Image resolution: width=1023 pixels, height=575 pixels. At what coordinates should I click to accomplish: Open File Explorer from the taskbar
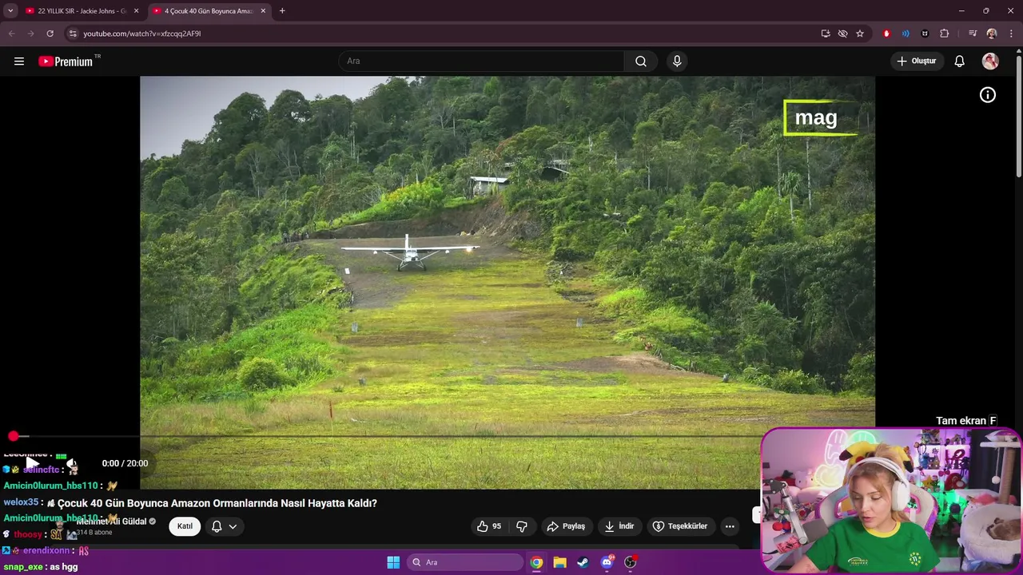[560, 562]
